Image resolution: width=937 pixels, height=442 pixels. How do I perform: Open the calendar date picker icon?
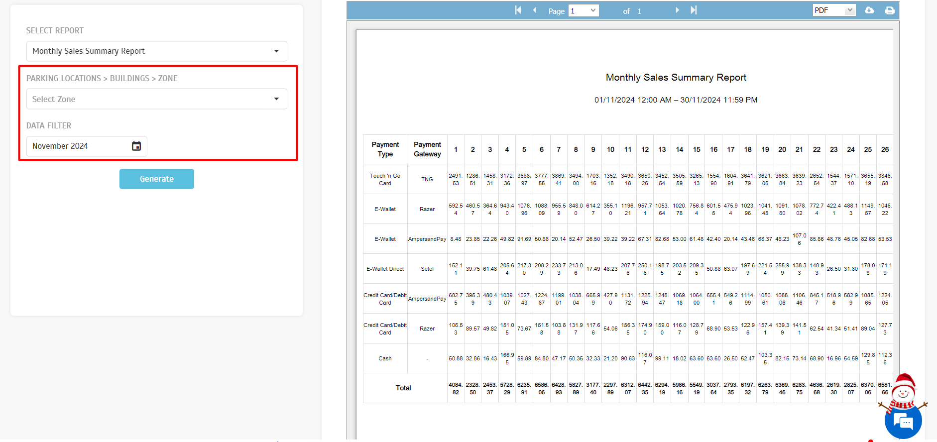[136, 146]
